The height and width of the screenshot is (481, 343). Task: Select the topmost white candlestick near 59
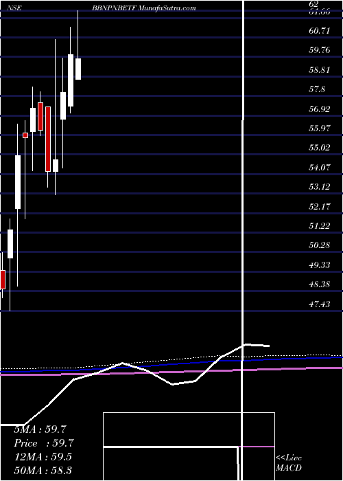click(x=78, y=69)
